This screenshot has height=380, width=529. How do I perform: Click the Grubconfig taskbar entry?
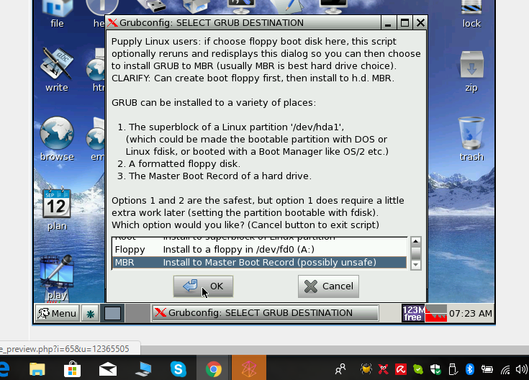pyautogui.click(x=265, y=313)
